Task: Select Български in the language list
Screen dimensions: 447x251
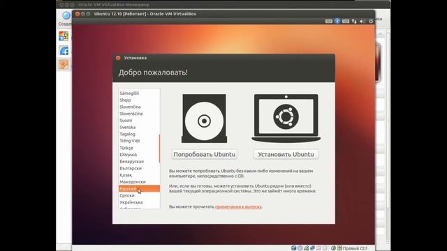Action: point(139,168)
